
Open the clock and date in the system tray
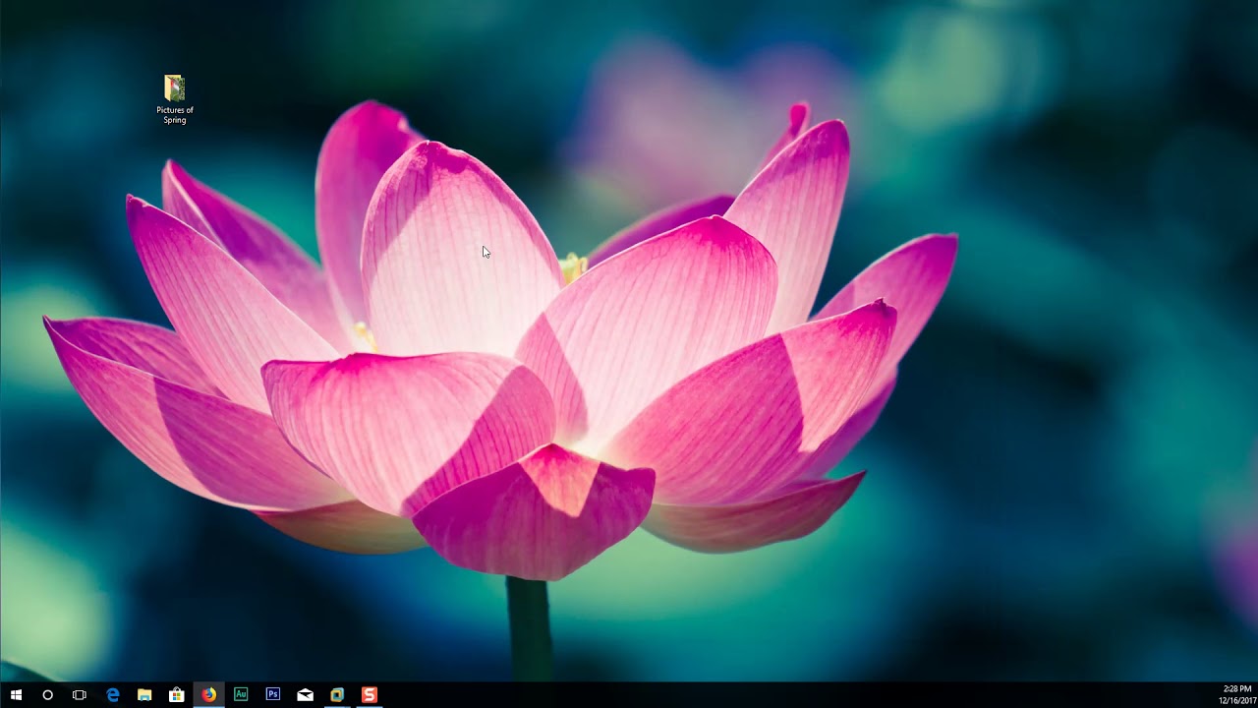(1237, 695)
